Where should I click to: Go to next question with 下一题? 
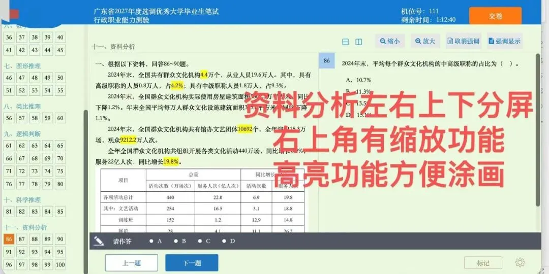point(192,263)
